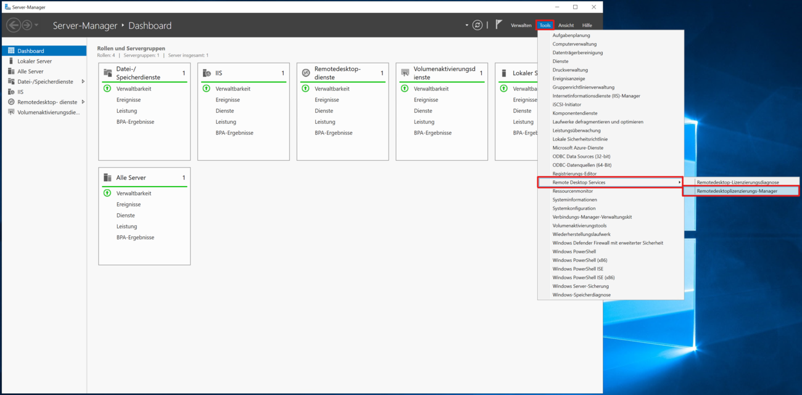
Task: Click the refresh icon in header
Action: click(x=477, y=25)
